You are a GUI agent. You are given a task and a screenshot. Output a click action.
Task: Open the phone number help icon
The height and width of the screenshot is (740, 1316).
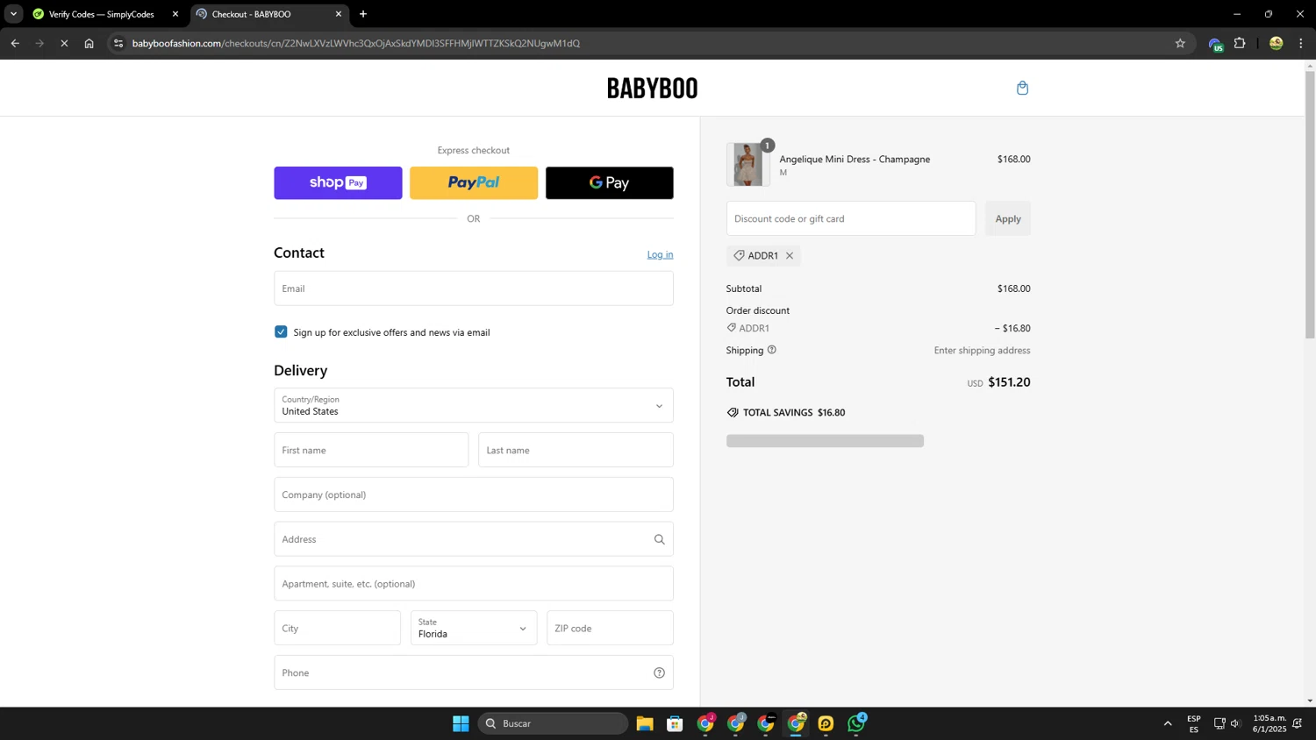[x=659, y=672]
